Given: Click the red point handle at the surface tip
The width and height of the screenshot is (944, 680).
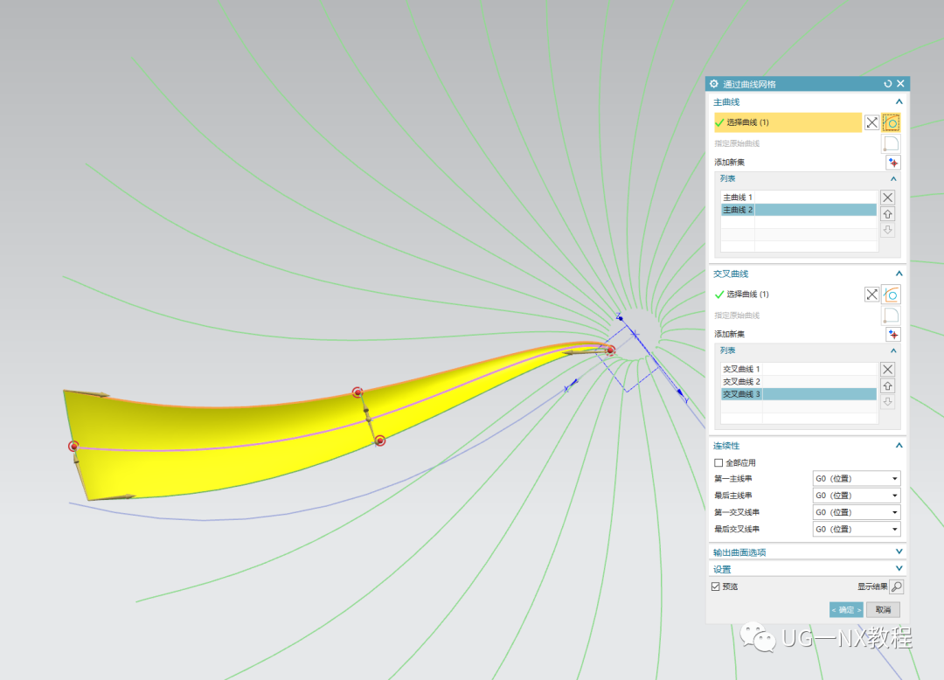Looking at the screenshot, I should click(610, 350).
